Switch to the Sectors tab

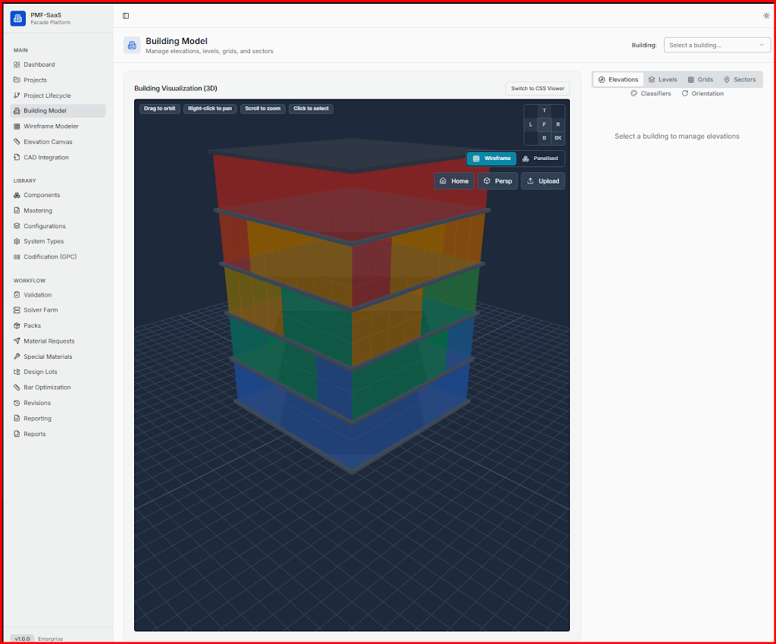coord(740,80)
